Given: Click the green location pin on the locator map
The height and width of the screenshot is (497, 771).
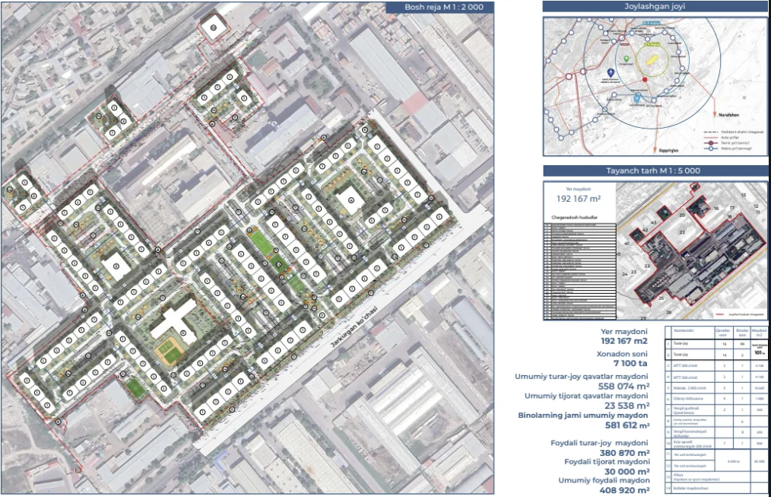Looking at the screenshot, I should [626, 59].
